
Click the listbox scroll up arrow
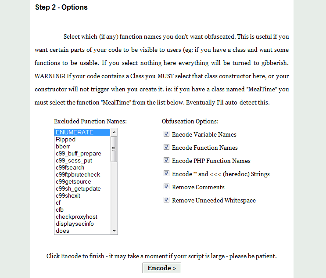pyautogui.click(x=114, y=132)
